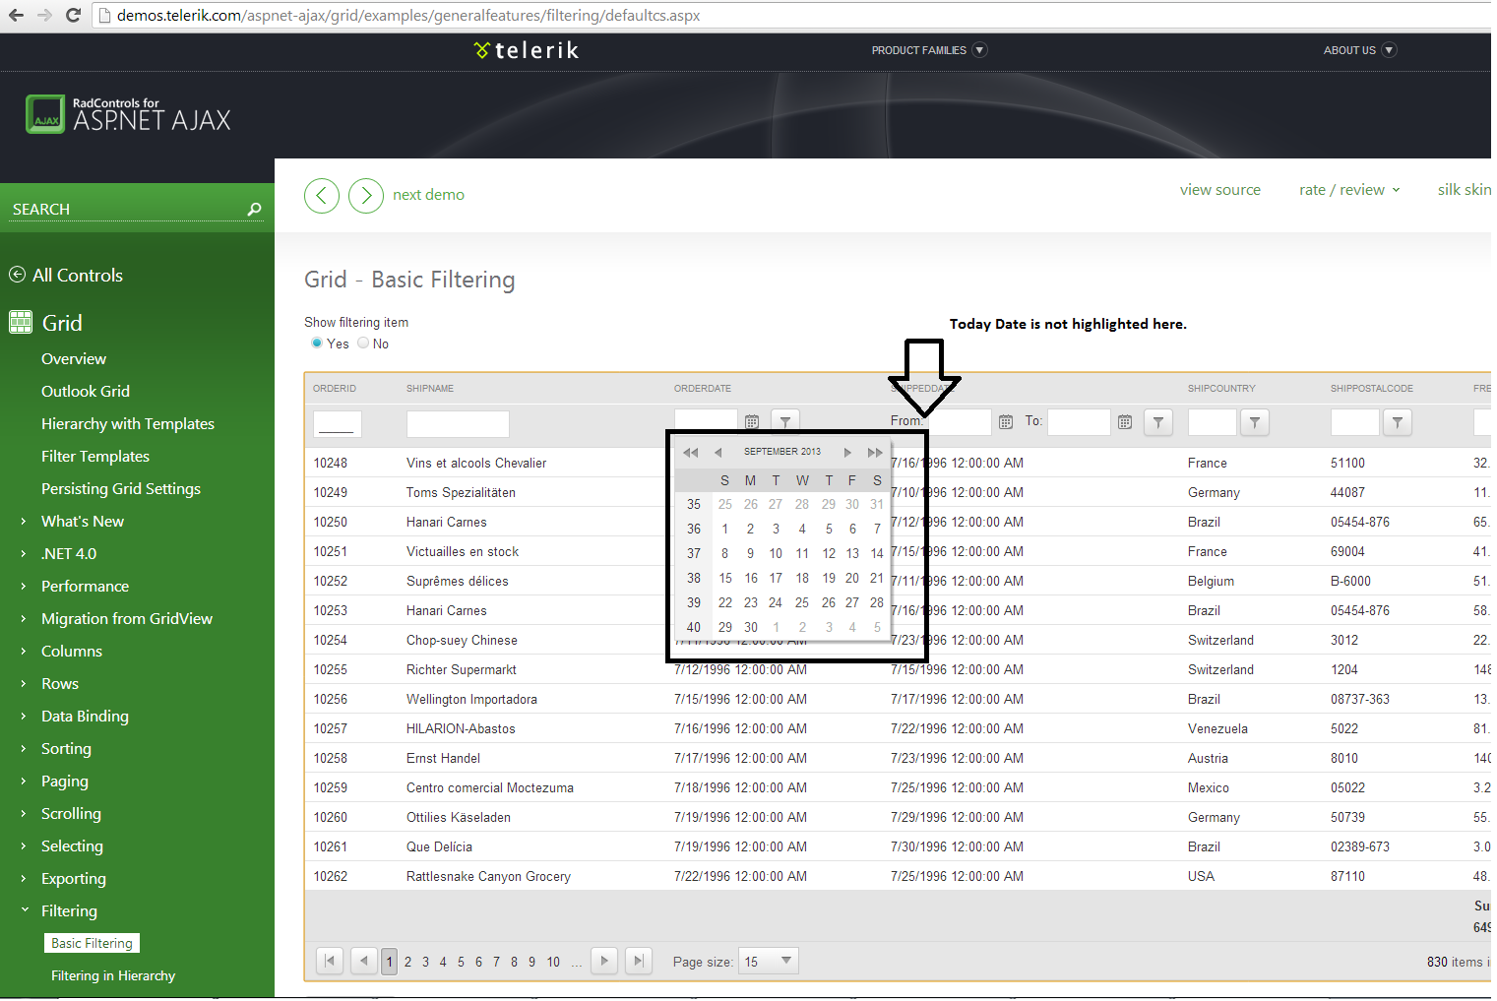
Task: Open the rate / review dropdown
Action: [1349, 190]
